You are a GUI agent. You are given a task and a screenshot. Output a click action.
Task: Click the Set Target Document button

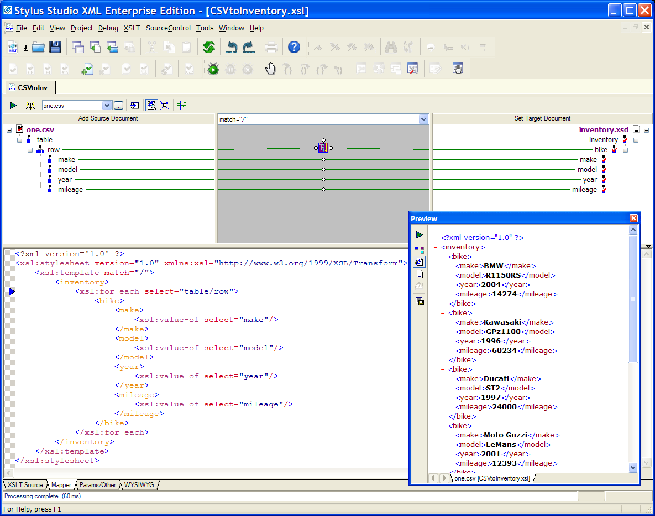(542, 119)
